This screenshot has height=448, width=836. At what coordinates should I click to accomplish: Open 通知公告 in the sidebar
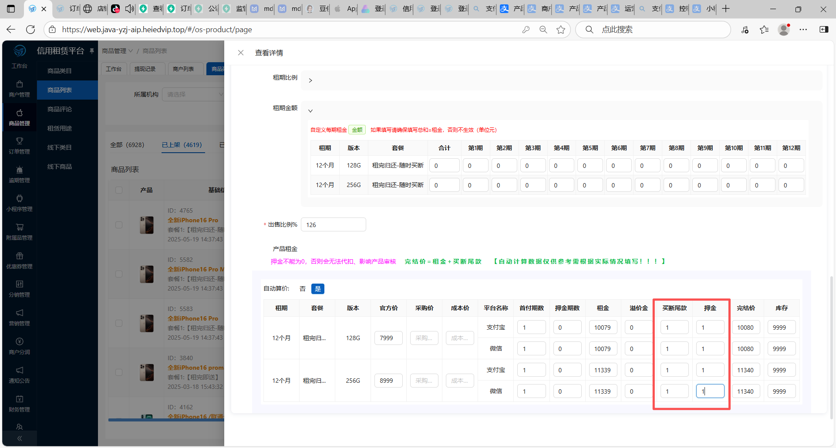(20, 375)
